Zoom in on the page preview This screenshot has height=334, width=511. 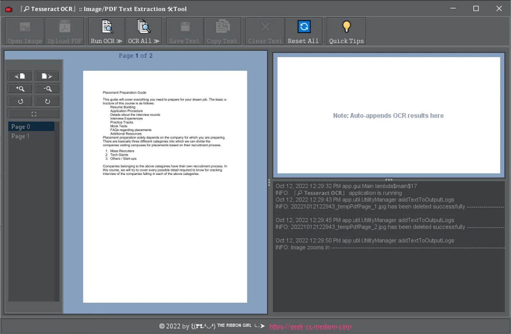[x=20, y=89]
